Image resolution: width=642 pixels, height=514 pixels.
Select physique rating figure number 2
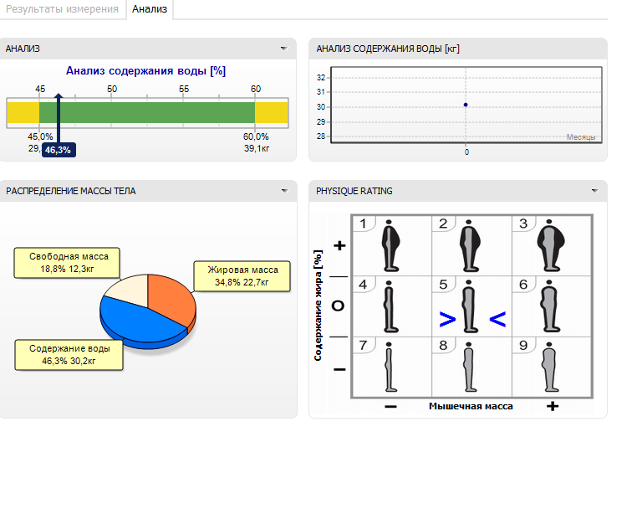pyautogui.click(x=470, y=245)
